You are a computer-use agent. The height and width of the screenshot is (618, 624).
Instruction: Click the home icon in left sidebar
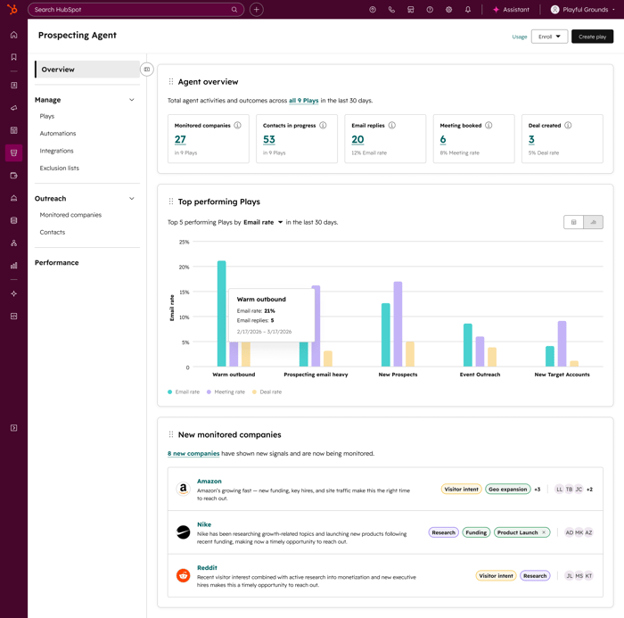click(x=13, y=36)
